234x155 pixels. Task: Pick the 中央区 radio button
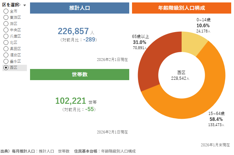pos(6,30)
